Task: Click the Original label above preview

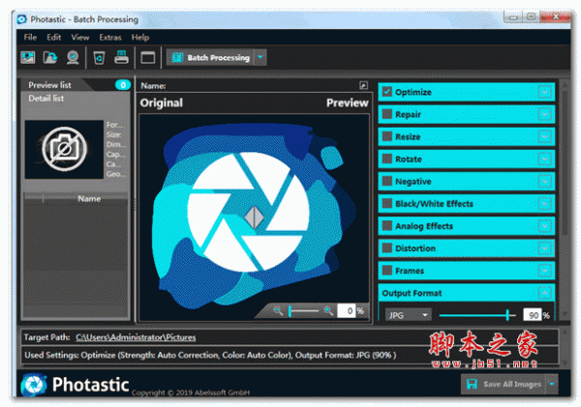Action: coord(161,102)
